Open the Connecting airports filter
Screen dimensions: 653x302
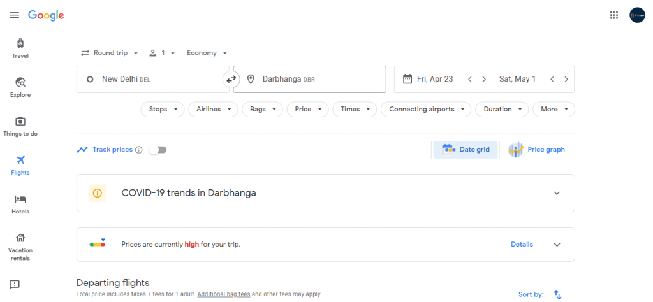(426, 110)
